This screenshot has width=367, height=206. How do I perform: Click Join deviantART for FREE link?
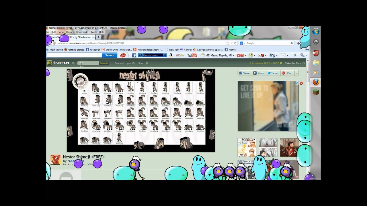pos(266,63)
